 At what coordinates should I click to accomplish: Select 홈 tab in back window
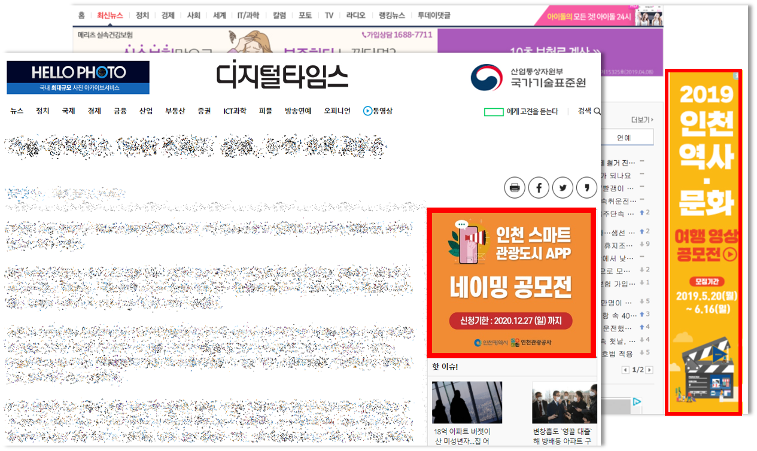coord(81,16)
